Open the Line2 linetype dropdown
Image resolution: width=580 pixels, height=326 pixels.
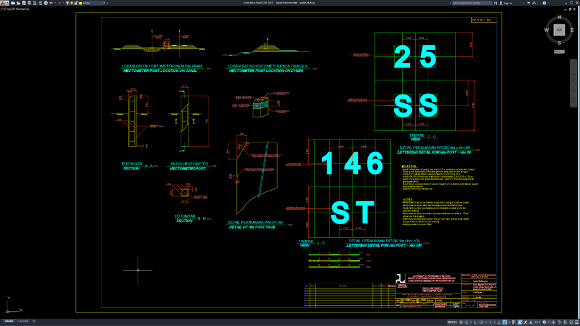(x=105, y=3)
